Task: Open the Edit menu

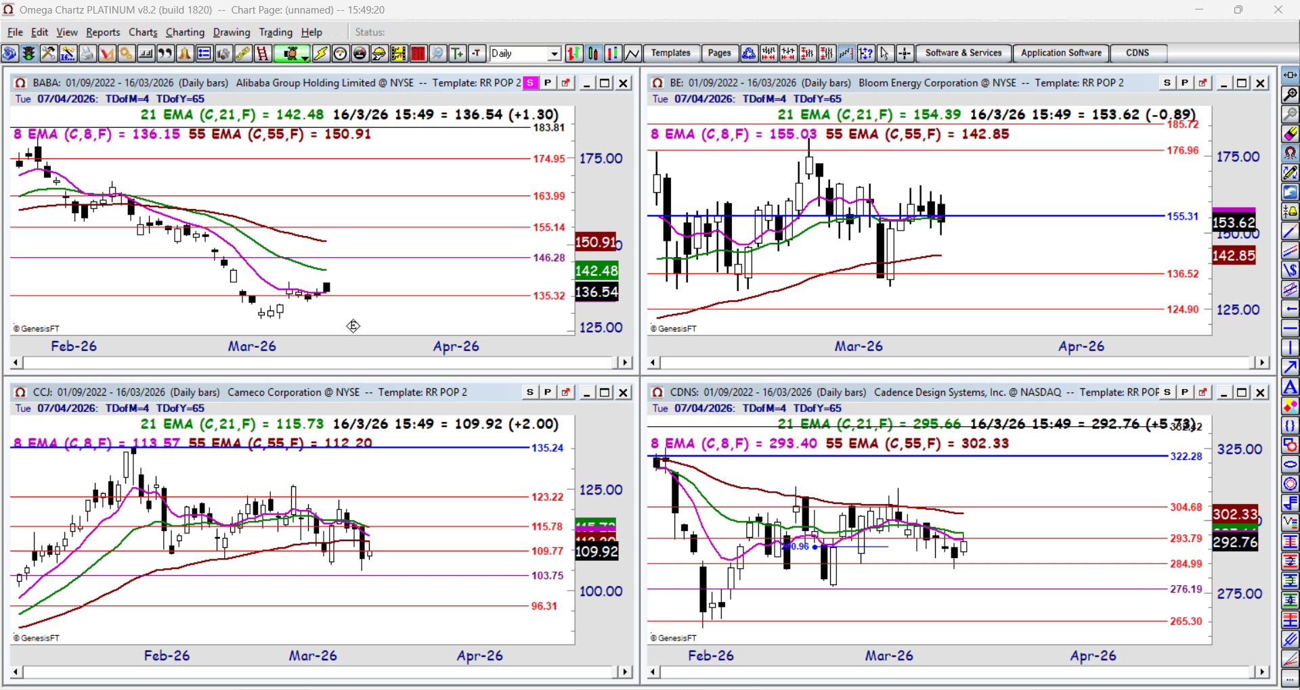Action: pos(40,32)
